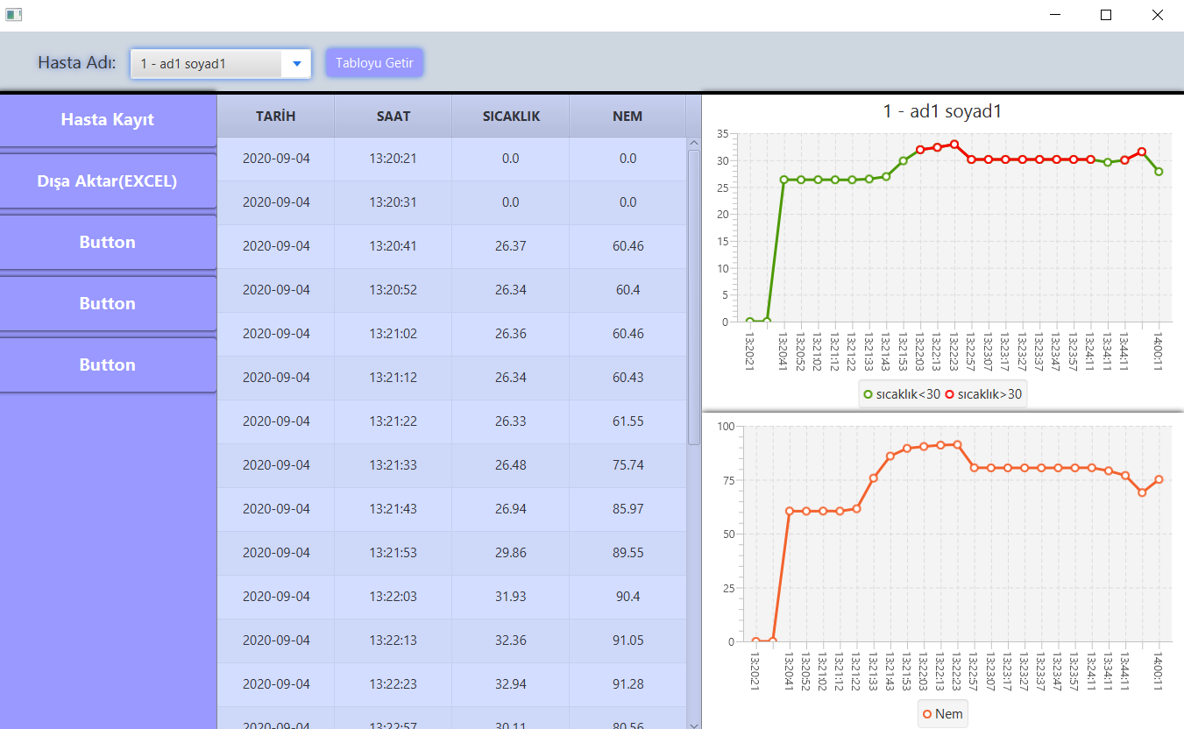This screenshot has width=1184, height=729.
Task: Click the application icon in the title bar
Action: 14,14
